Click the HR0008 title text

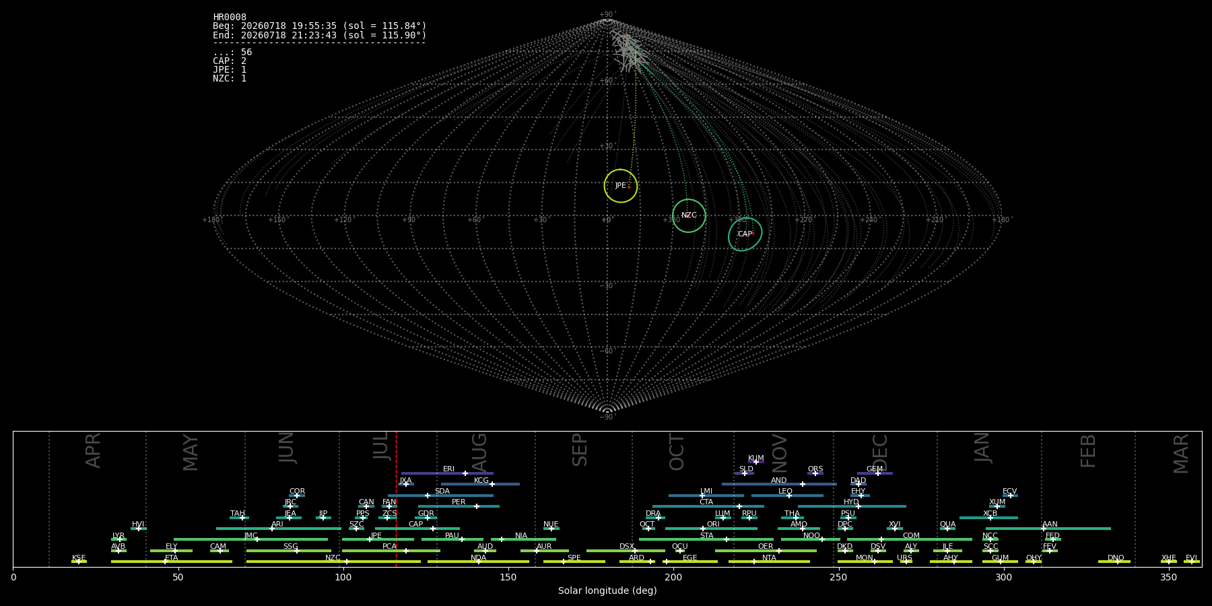coord(230,18)
